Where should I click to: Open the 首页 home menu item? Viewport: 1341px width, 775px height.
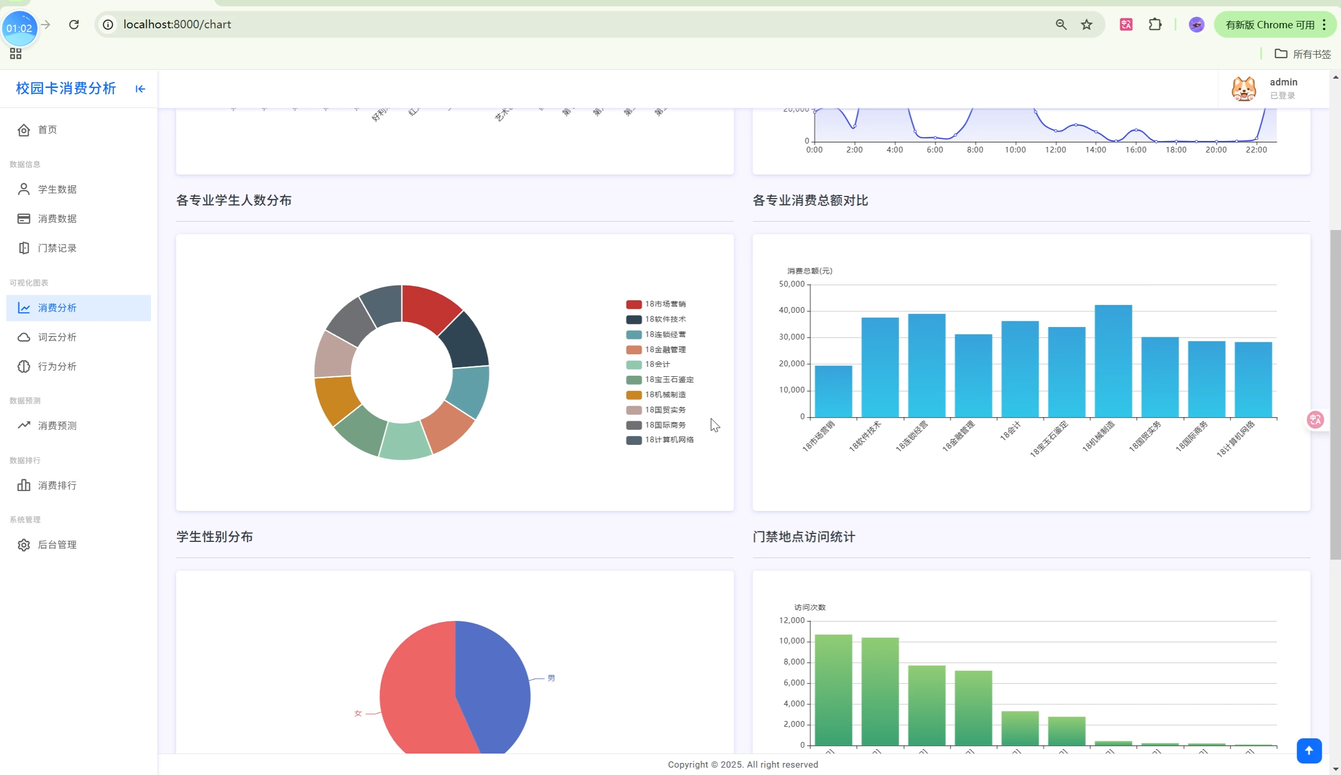(x=47, y=130)
